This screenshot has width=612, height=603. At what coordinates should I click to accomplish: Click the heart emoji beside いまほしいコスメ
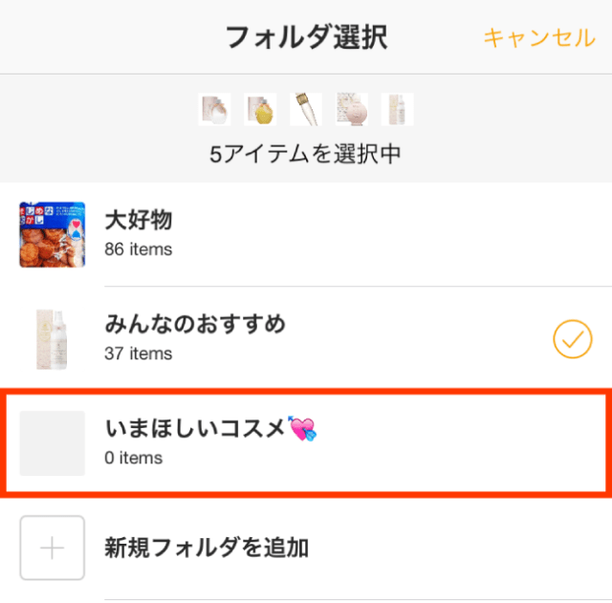(304, 430)
